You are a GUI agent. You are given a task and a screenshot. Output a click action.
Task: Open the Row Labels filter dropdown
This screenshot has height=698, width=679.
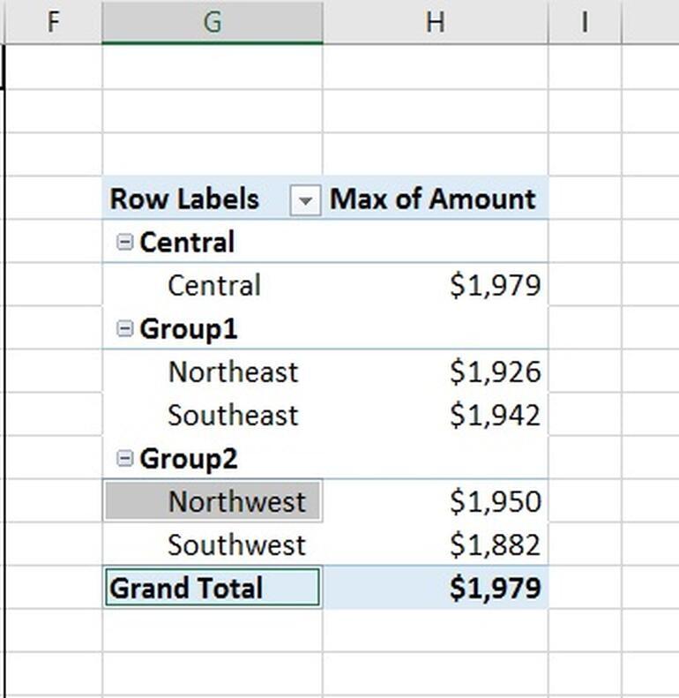point(304,200)
